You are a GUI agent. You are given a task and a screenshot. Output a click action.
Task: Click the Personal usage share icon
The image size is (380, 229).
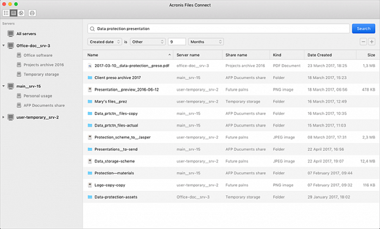click(x=19, y=96)
